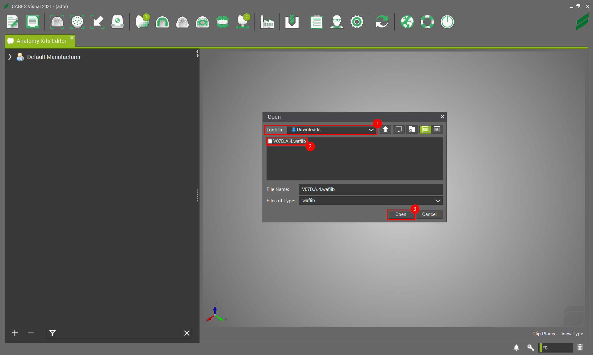Open the dentist user profile icon
The height and width of the screenshot is (355, 593).
click(337, 22)
